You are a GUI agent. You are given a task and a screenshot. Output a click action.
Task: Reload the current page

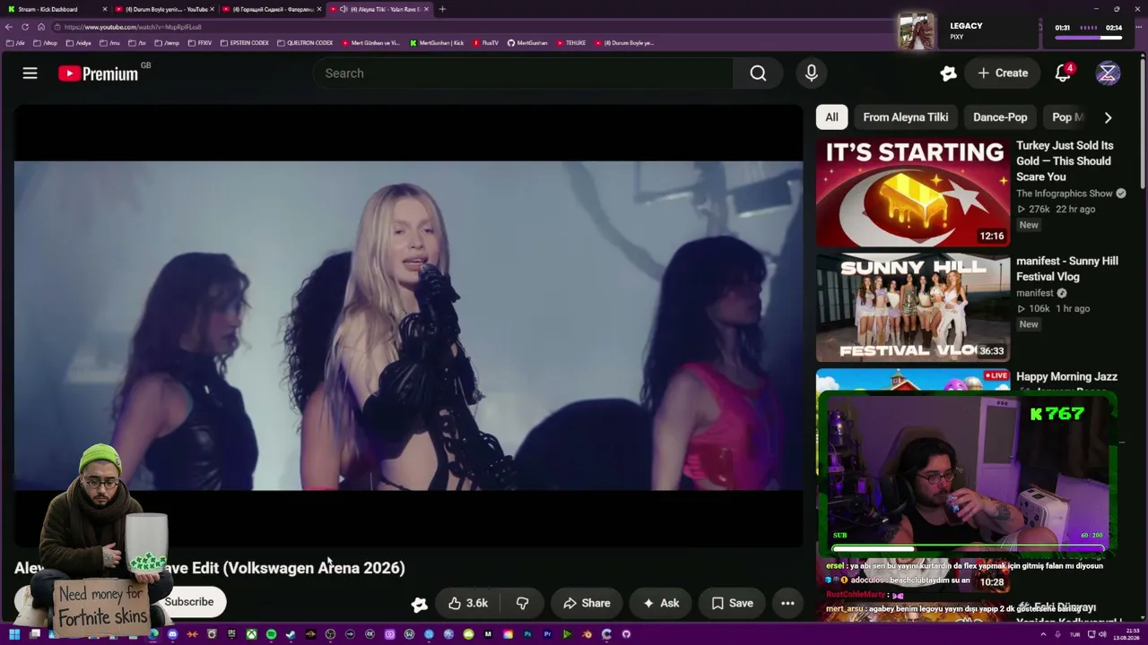pyautogui.click(x=25, y=27)
